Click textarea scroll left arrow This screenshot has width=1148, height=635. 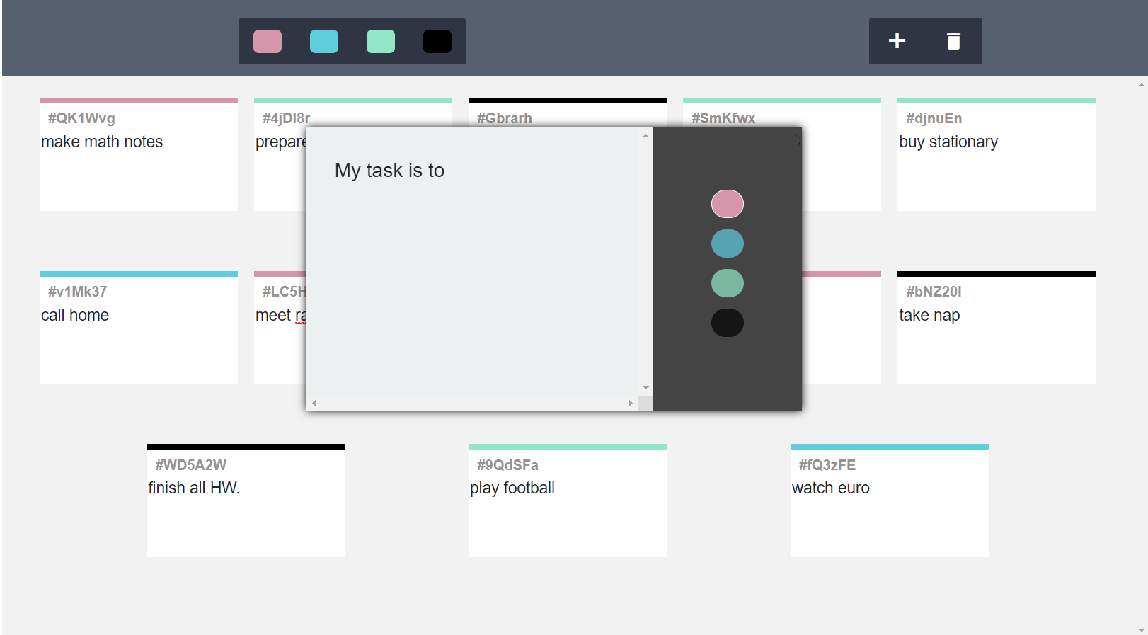pyautogui.click(x=314, y=404)
